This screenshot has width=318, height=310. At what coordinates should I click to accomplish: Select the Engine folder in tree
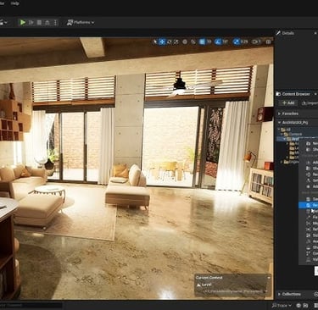tap(290, 162)
